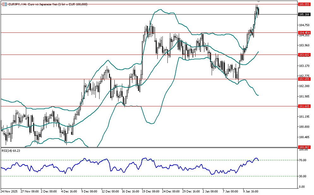Image resolution: width=314 pixels, height=195 pixels.
Task: Click the 9 Jan 16:00 time axis label
Action: [251, 191]
